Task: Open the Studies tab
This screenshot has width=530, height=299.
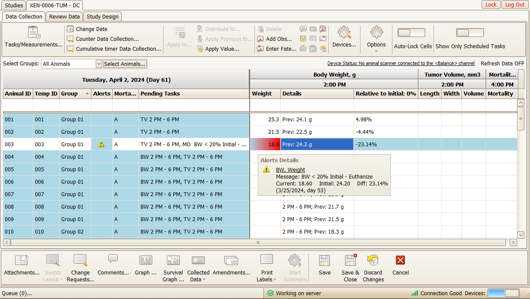Action: pos(13,6)
